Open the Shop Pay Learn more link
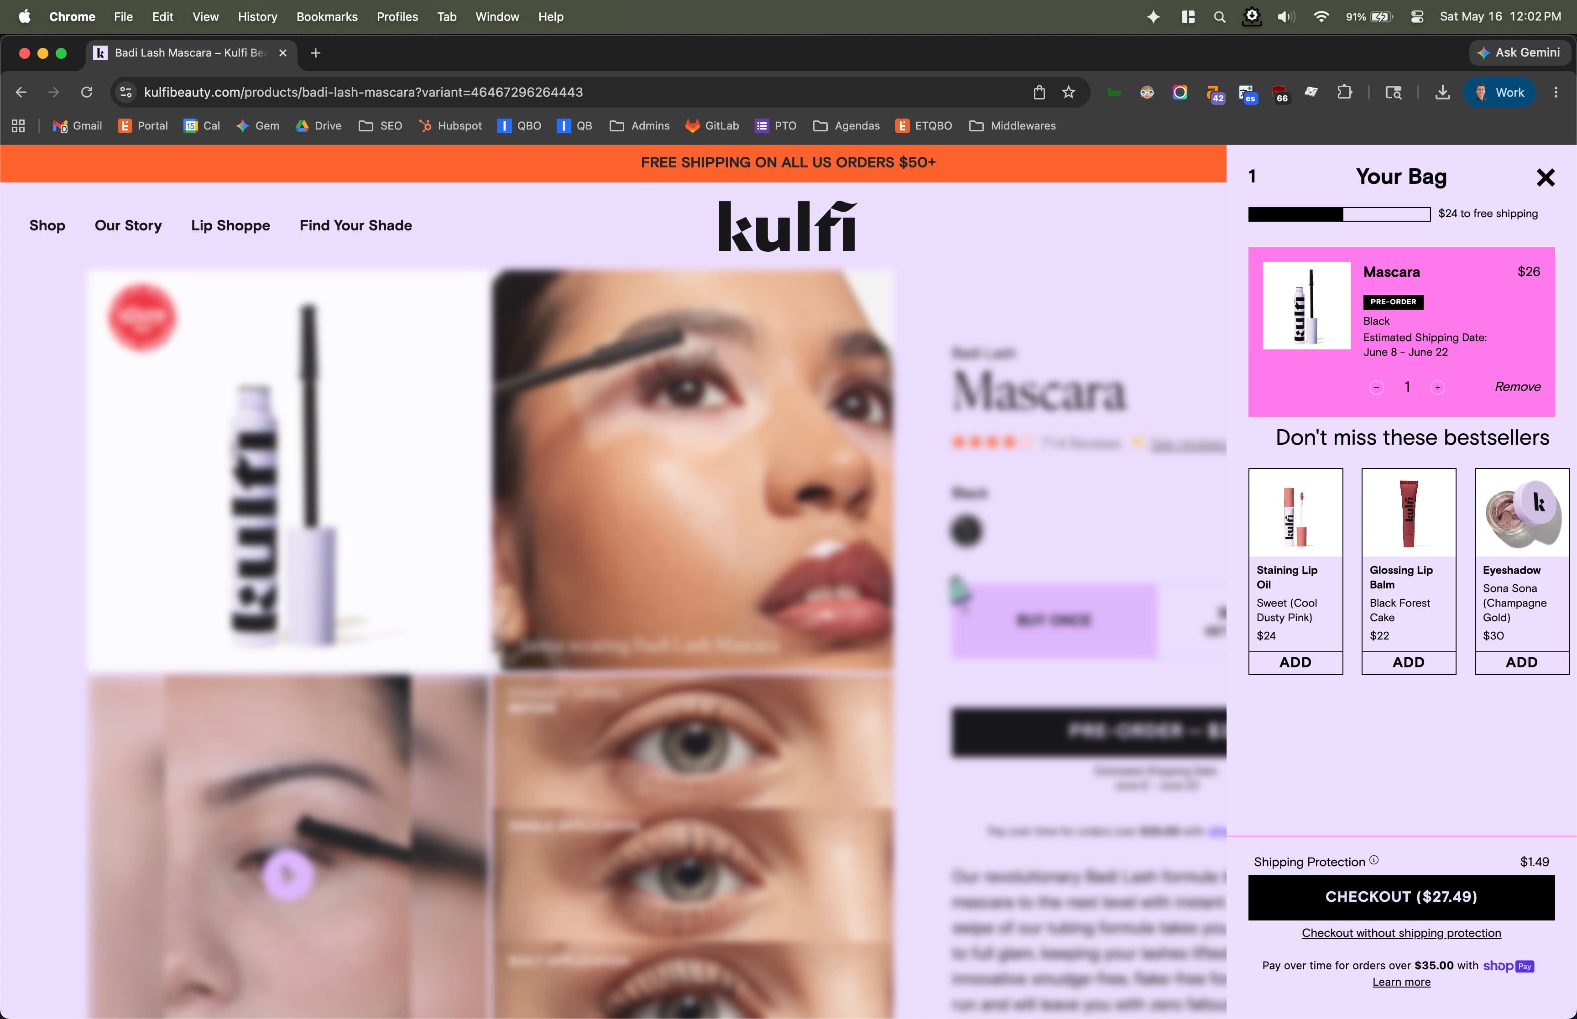Image resolution: width=1577 pixels, height=1019 pixels. pos(1401,982)
